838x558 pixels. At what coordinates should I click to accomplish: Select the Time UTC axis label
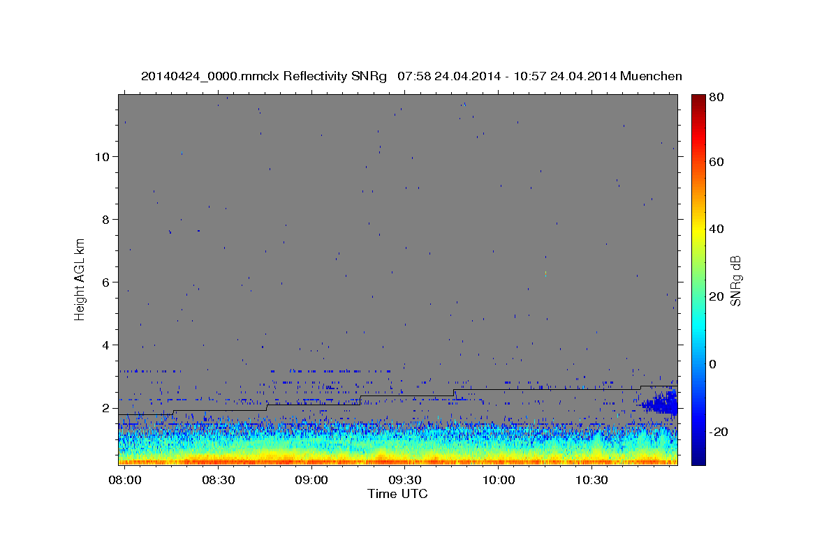point(397,494)
